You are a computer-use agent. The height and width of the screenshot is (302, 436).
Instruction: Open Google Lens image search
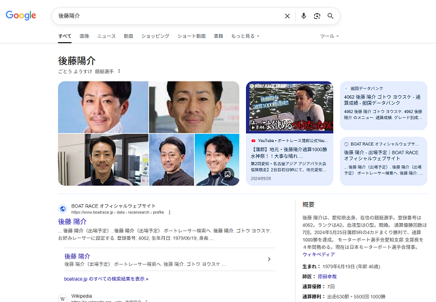pos(317,16)
